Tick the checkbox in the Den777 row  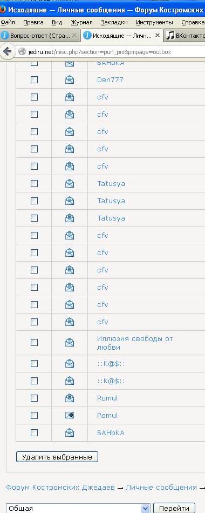pos(35,80)
